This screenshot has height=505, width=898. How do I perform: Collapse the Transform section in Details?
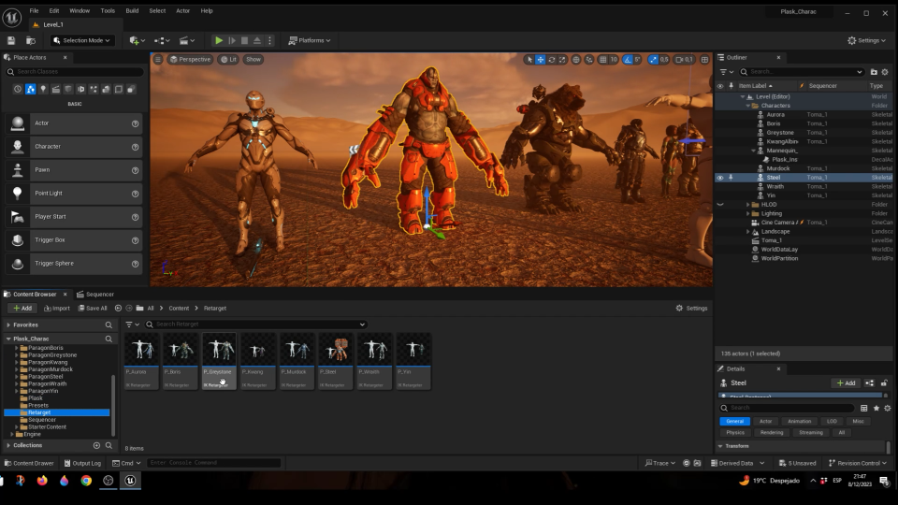[x=720, y=446]
